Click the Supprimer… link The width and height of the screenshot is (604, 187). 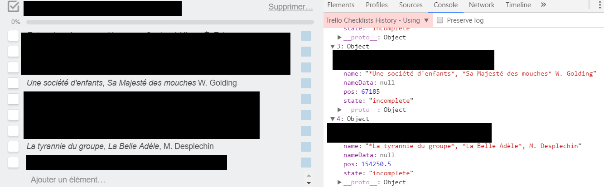[290, 7]
